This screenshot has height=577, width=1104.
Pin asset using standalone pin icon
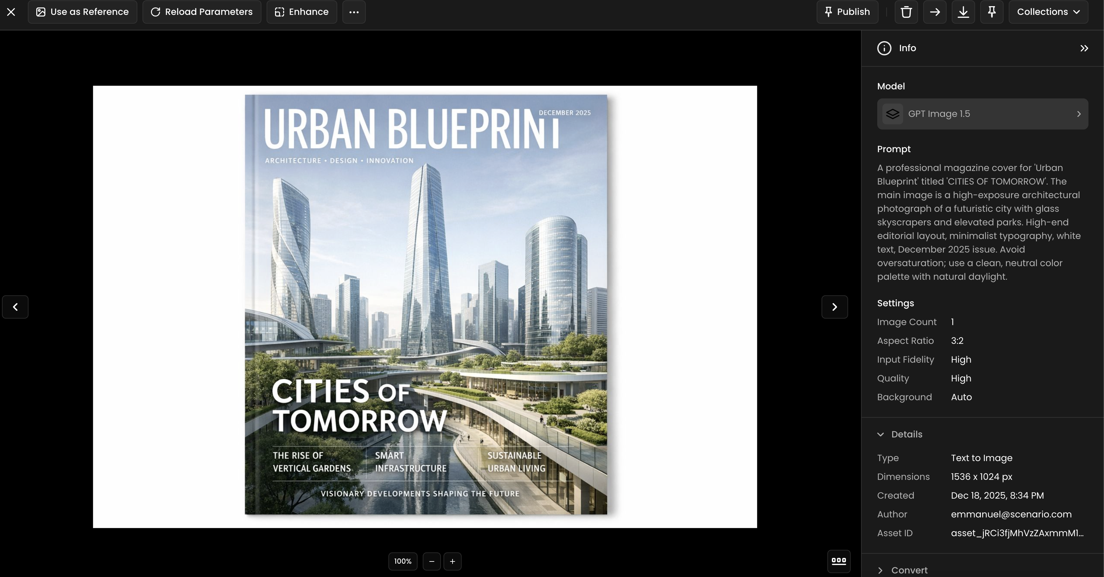point(992,12)
